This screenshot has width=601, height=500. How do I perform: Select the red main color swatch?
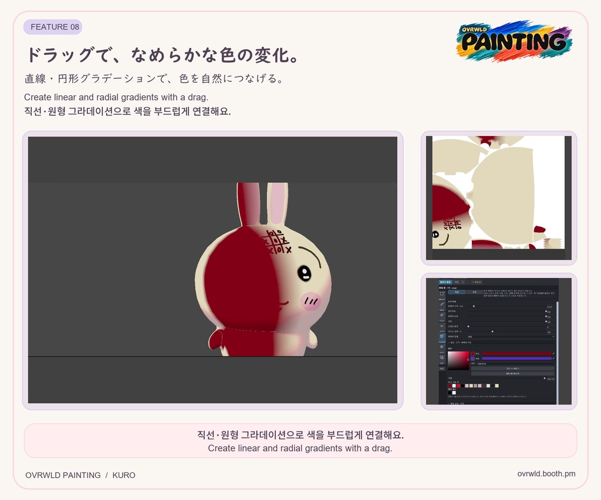(x=472, y=354)
